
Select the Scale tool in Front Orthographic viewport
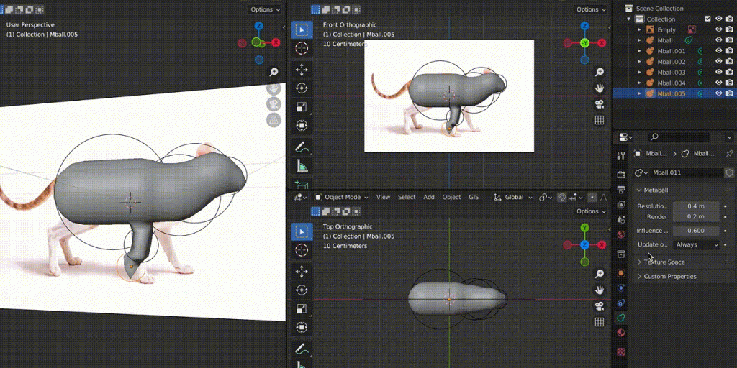(302, 107)
